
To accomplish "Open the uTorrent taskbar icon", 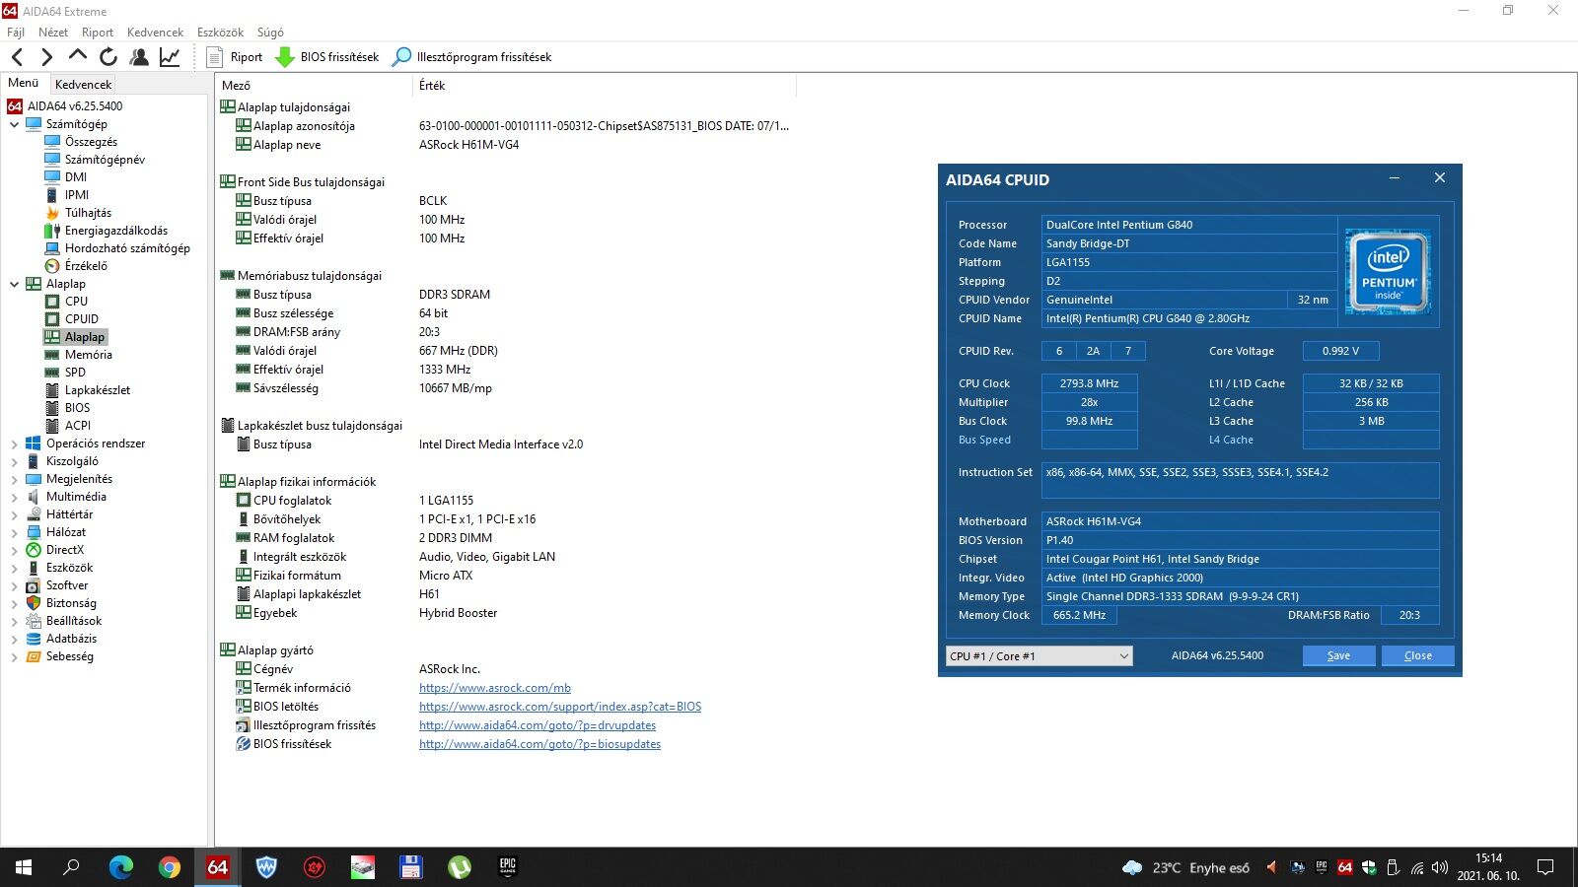I will (460, 867).
